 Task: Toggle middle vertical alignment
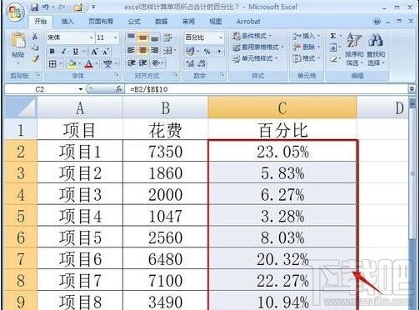click(x=142, y=37)
